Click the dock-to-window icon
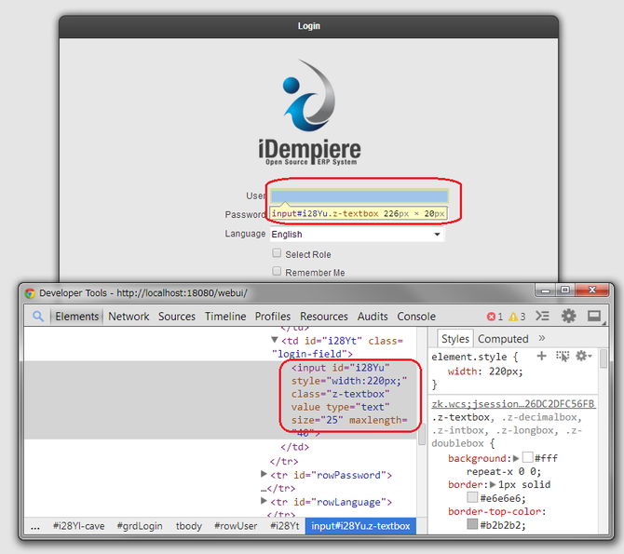Image resolution: width=624 pixels, height=554 pixels. 594,316
